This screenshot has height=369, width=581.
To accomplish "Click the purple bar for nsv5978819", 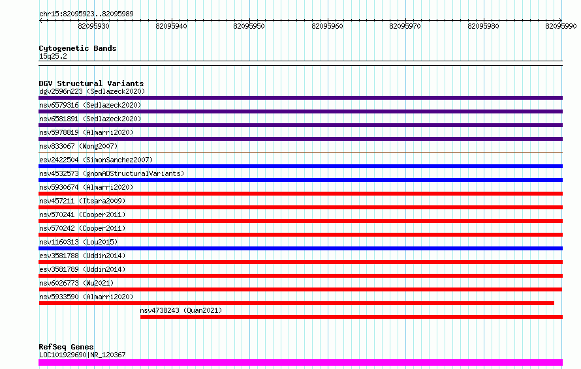I will [300, 139].
